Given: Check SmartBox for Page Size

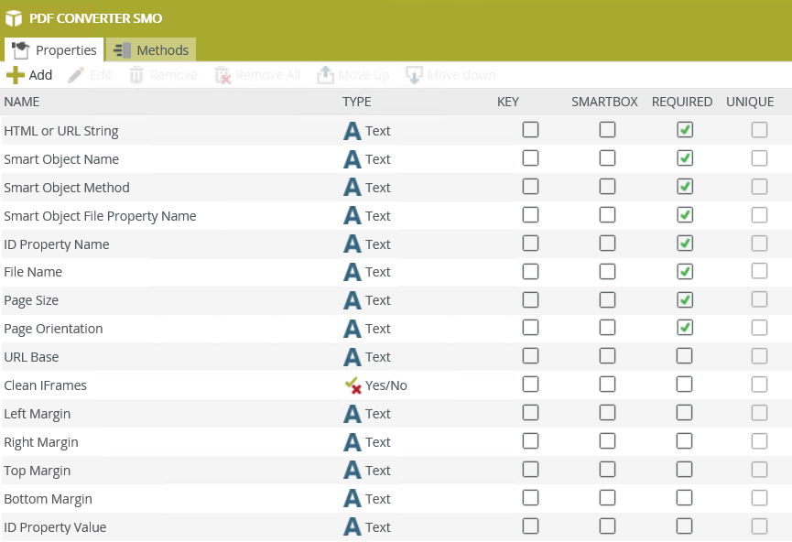Looking at the screenshot, I should (x=608, y=299).
